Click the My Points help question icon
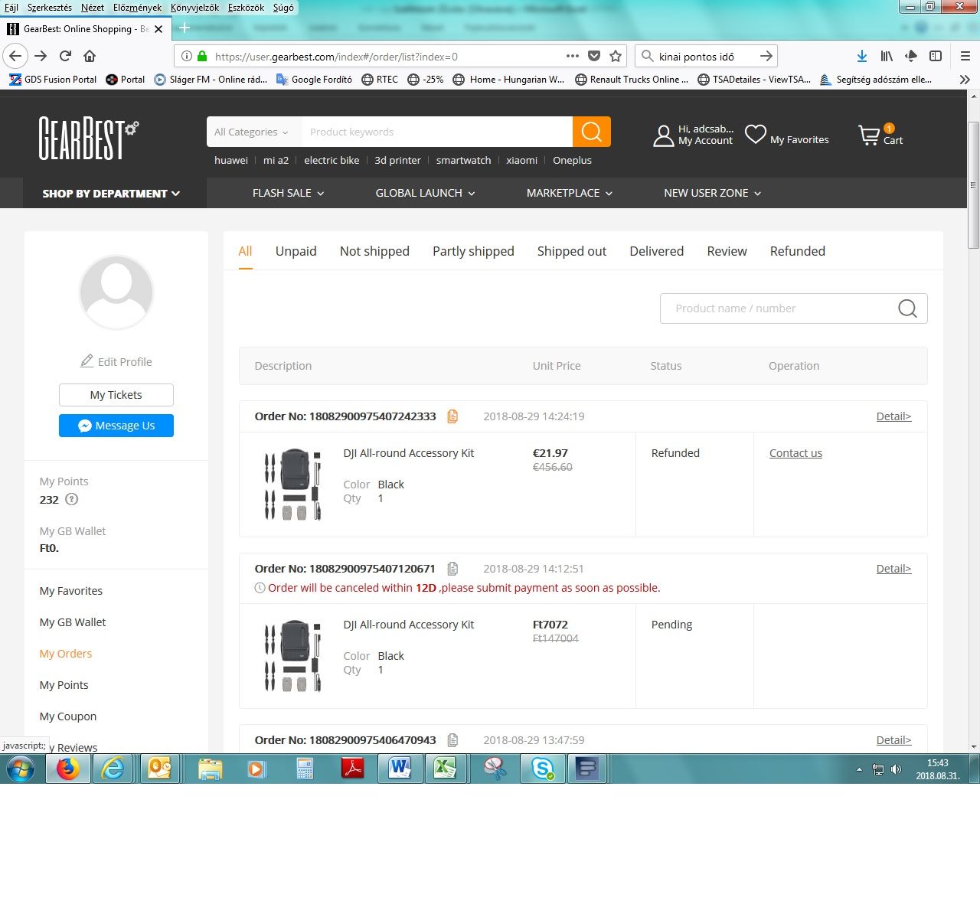This screenshot has width=980, height=904. point(72,500)
